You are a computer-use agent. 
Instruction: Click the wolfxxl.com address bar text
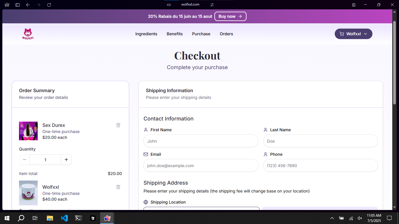(190, 4)
